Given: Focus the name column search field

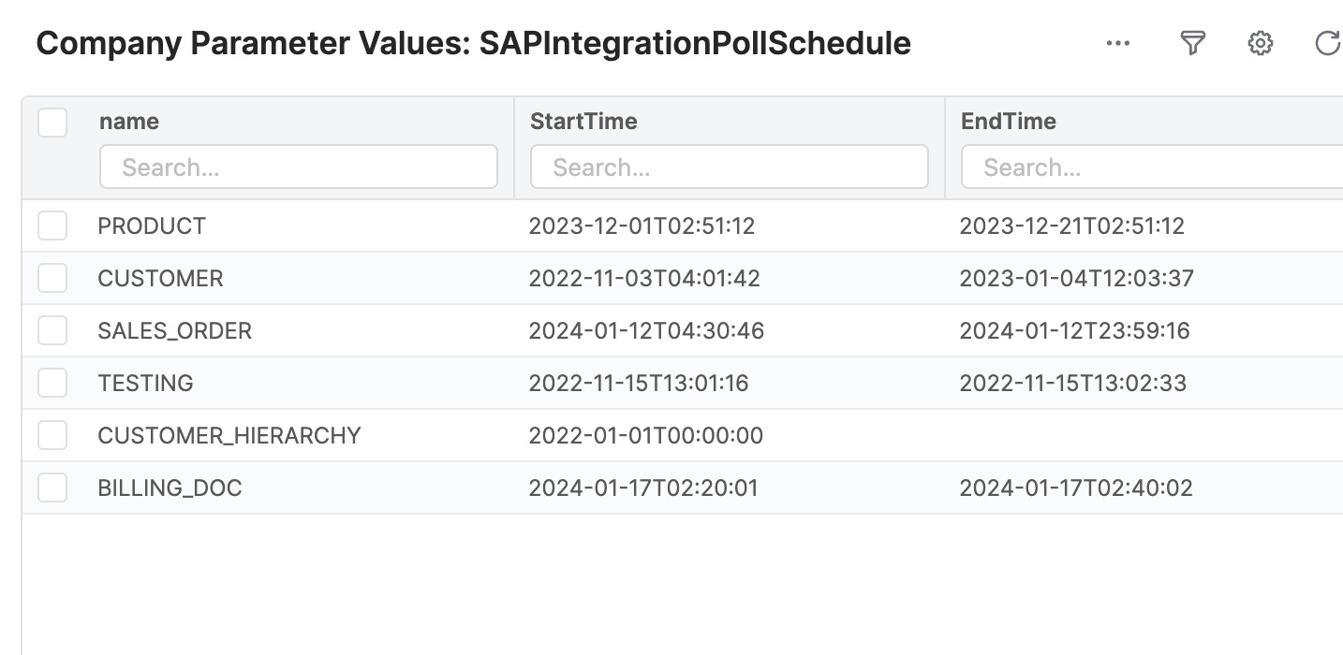Looking at the screenshot, I should click(298, 167).
